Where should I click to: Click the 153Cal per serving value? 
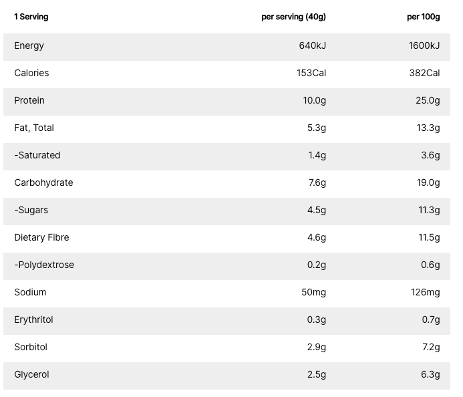point(311,73)
